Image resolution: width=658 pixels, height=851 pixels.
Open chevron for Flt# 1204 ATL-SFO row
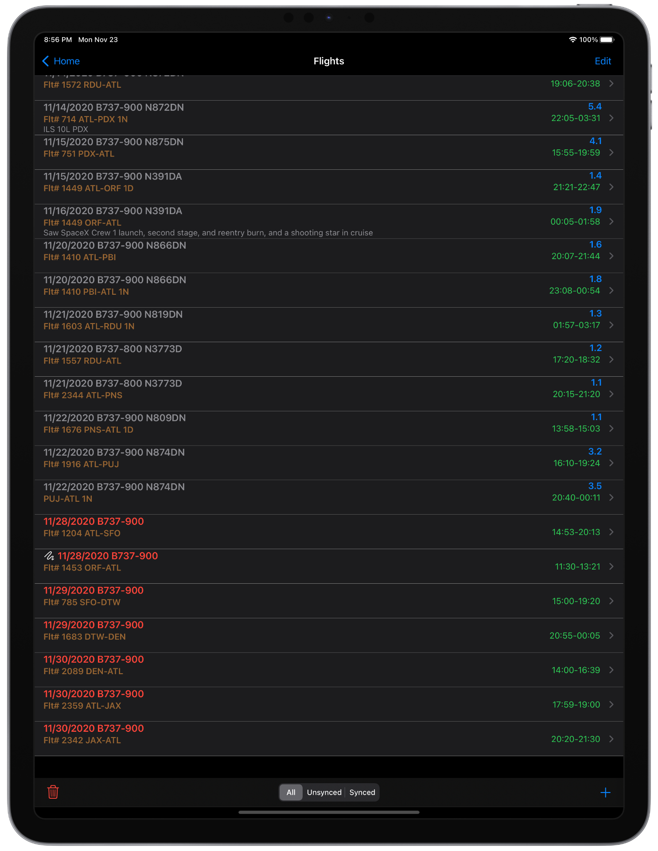[x=611, y=532]
